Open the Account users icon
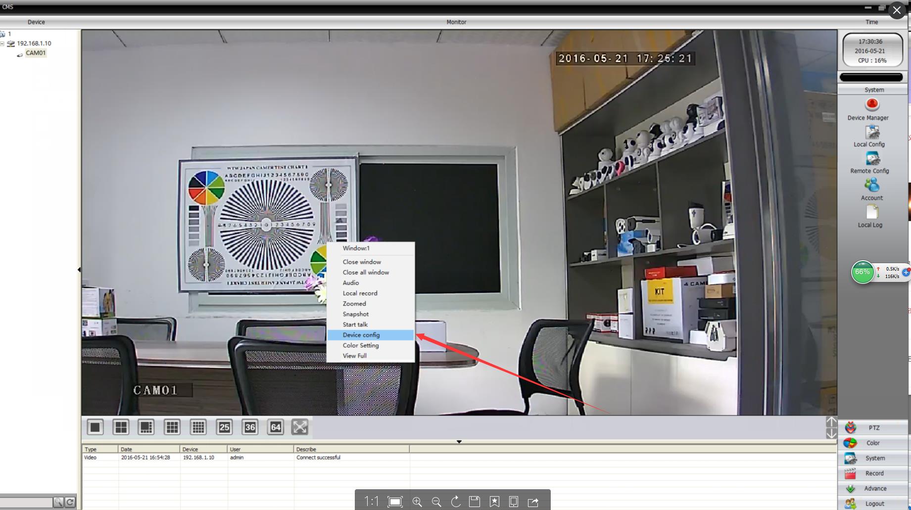 click(x=871, y=185)
